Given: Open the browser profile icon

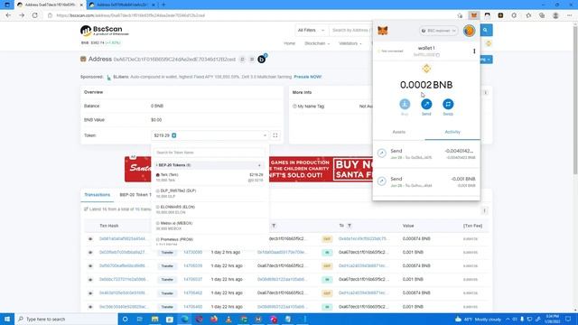Looking at the screenshot, I should click(555, 15).
